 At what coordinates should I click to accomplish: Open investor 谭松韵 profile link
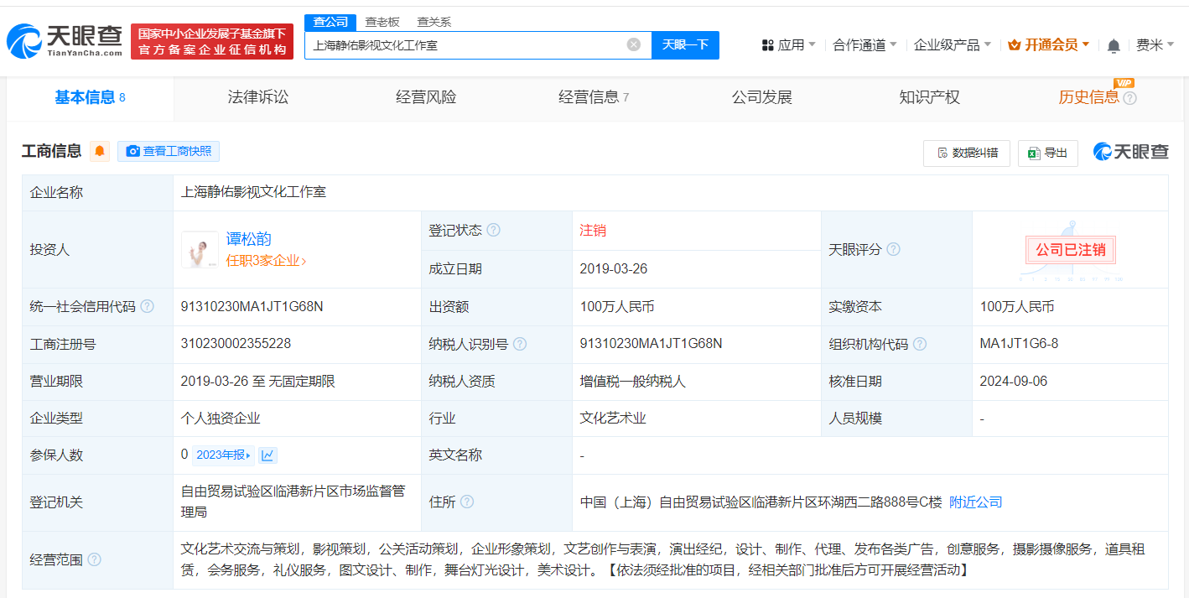point(249,239)
